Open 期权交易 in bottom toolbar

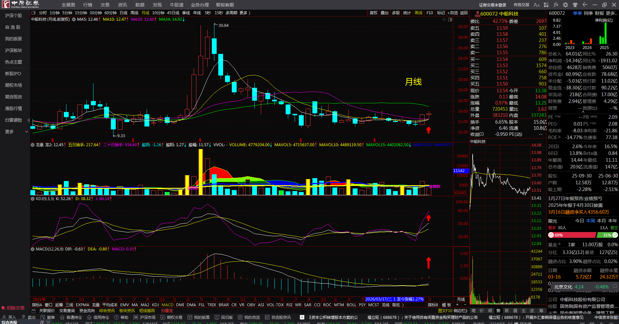(172, 318)
